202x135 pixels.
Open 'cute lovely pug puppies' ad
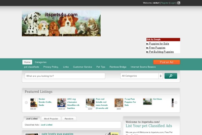click(58, 134)
